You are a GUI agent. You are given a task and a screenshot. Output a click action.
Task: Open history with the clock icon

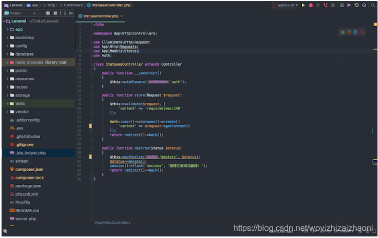click(357, 5)
